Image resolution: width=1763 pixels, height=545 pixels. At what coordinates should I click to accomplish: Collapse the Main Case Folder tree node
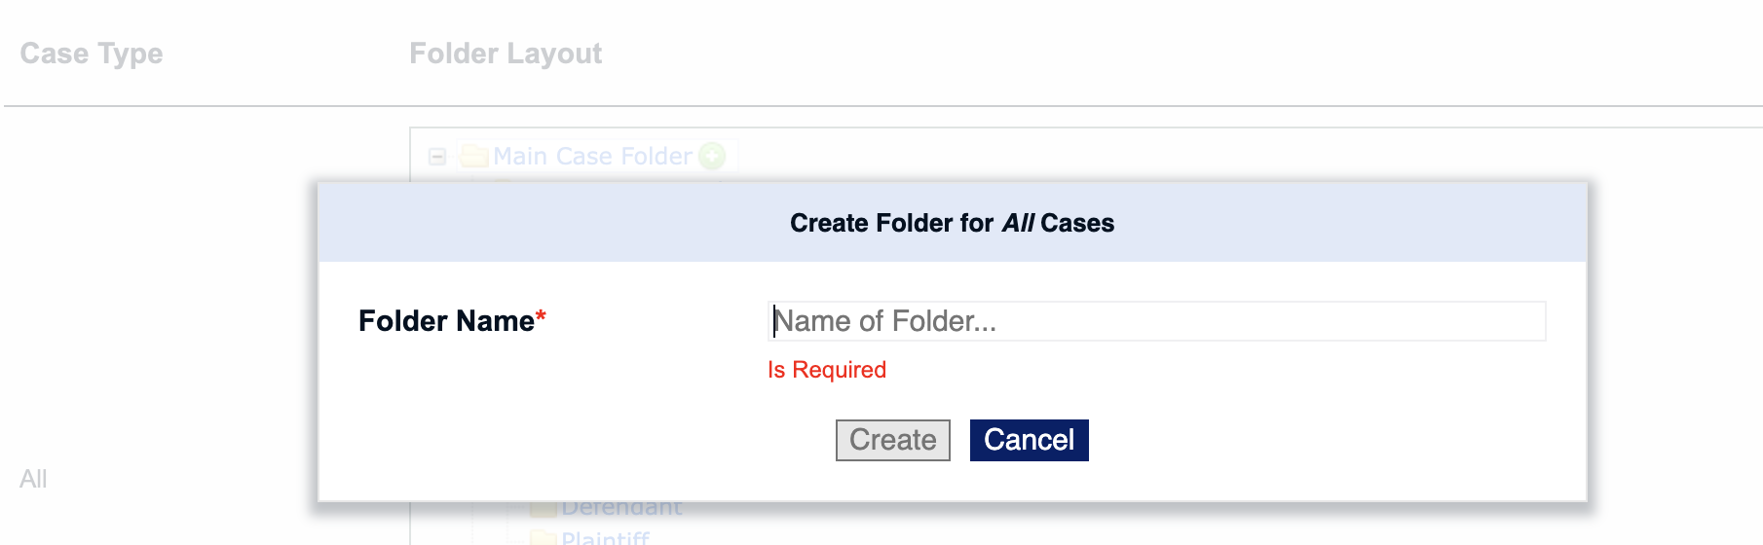(437, 157)
